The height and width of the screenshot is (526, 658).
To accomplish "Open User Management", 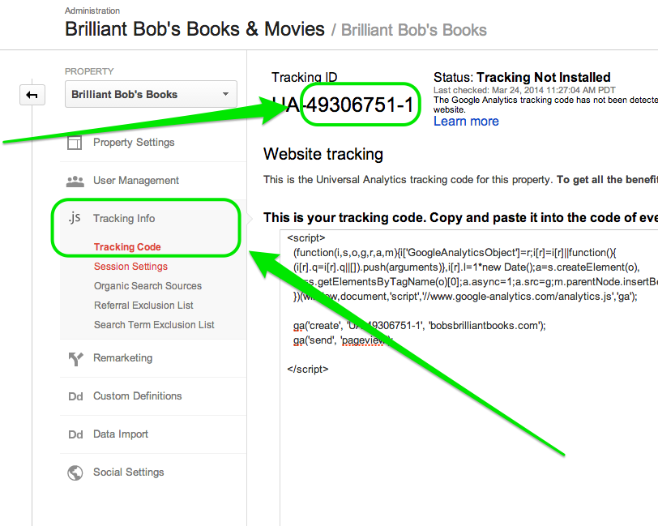I will pos(136,181).
